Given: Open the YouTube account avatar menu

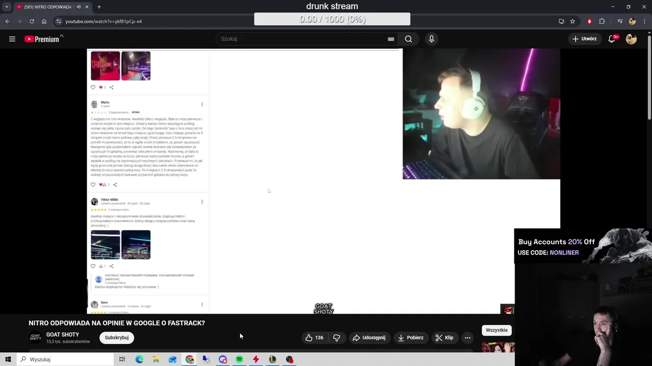Looking at the screenshot, I should pyautogui.click(x=631, y=39).
